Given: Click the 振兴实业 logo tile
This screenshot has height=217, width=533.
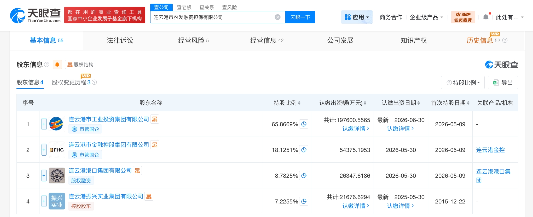Looking at the screenshot, I should coord(57,201).
